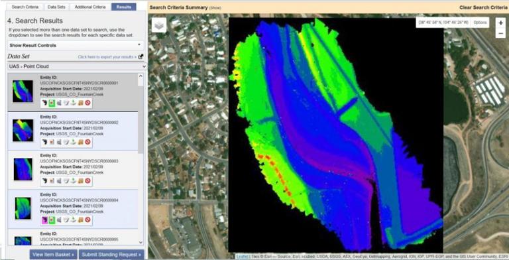509x260 pixels.
Task: Zoom in on the map
Action: [x=500, y=23]
